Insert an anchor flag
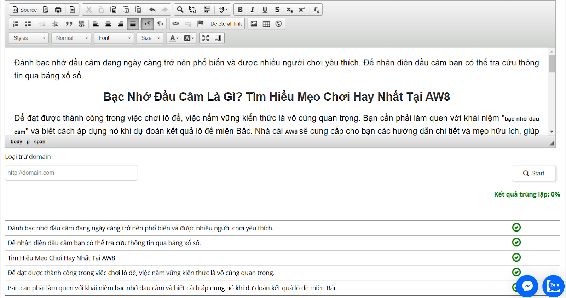 pos(201,24)
